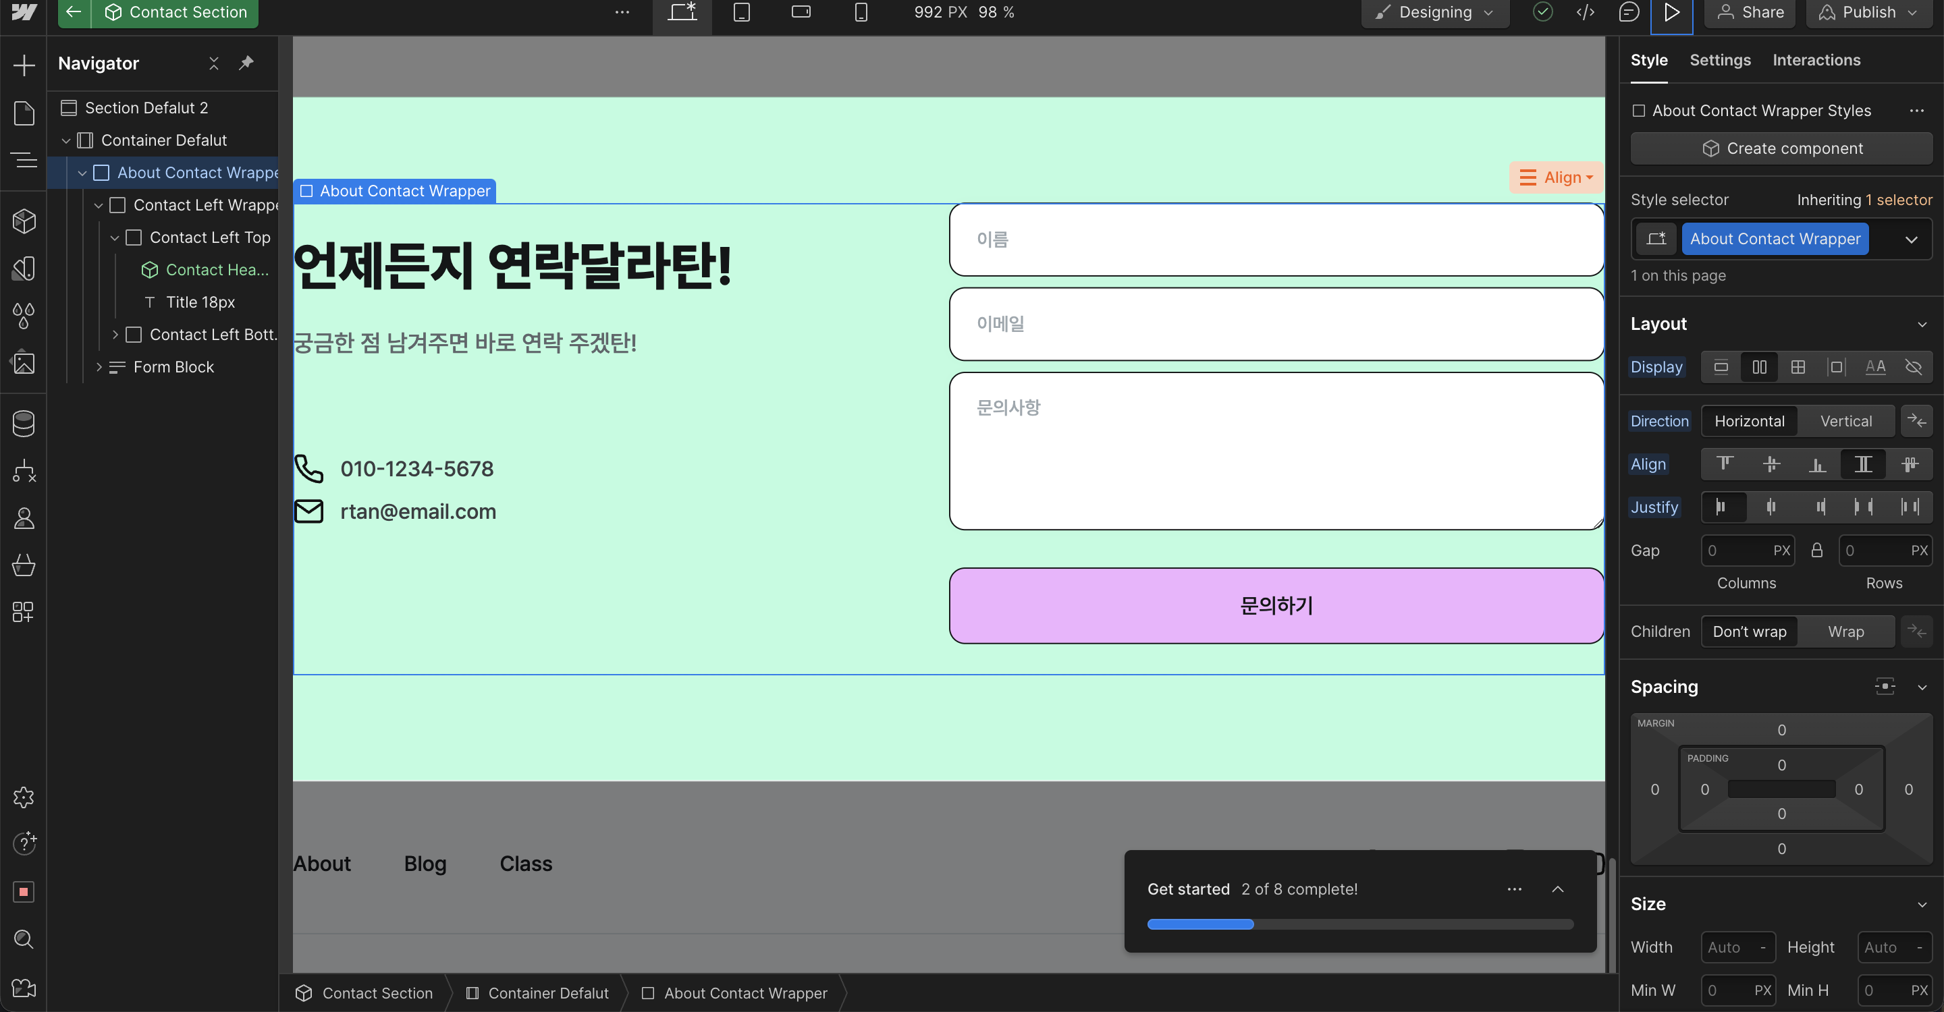Open the Designing mode dropdown
Image resolution: width=1944 pixels, height=1012 pixels.
[x=1434, y=12]
